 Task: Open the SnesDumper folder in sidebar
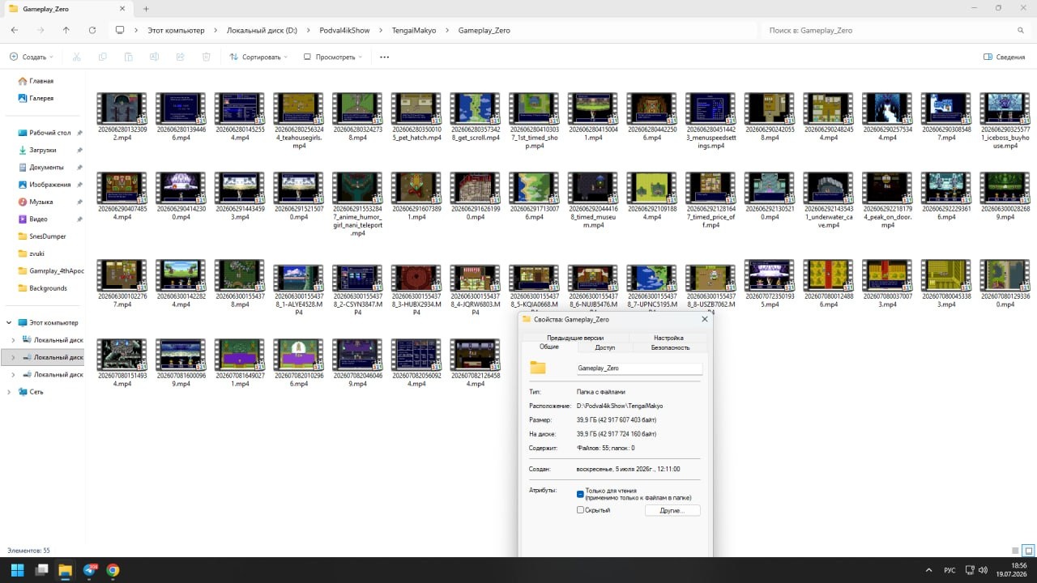47,236
